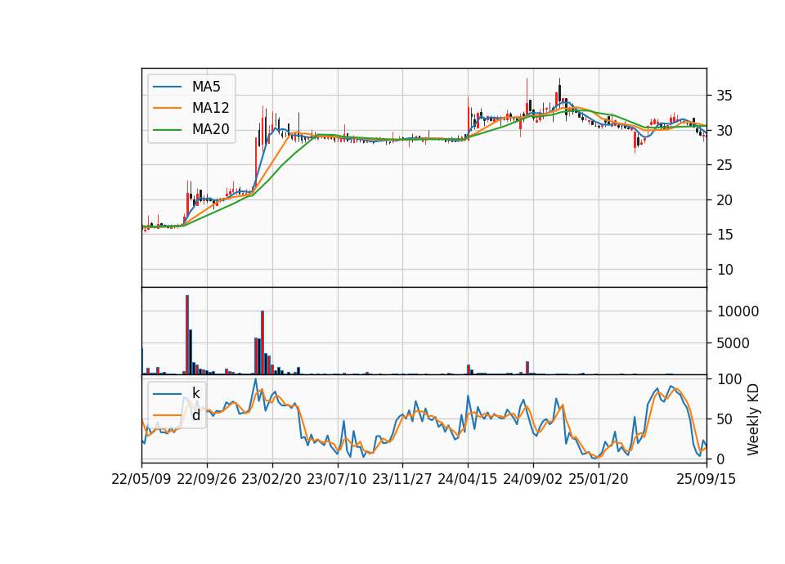Click the green MA20 legend line sample
This screenshot has width=785, height=564.
167,130
